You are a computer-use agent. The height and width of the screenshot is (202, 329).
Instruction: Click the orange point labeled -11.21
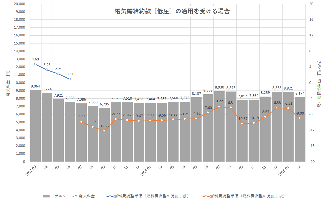pos(93,127)
